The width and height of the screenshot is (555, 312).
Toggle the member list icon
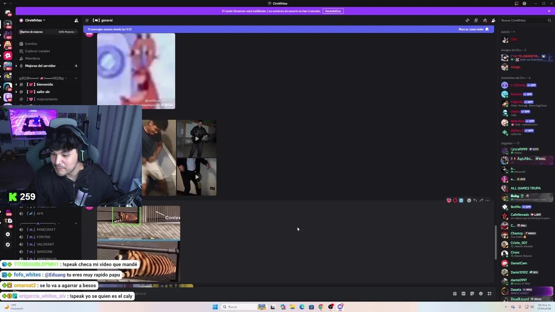(x=493, y=20)
